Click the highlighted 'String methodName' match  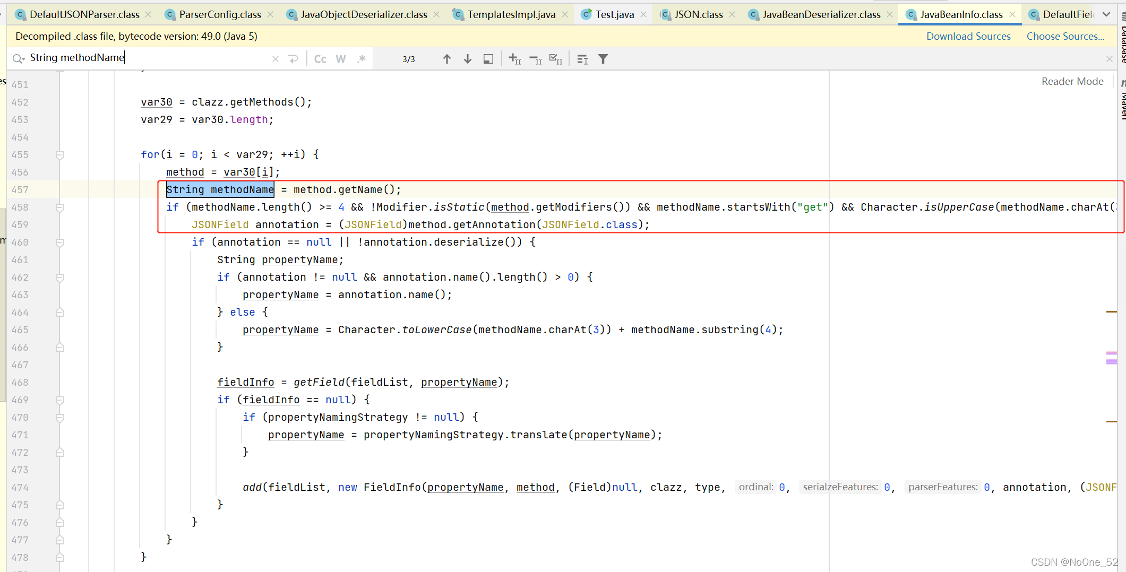point(220,190)
